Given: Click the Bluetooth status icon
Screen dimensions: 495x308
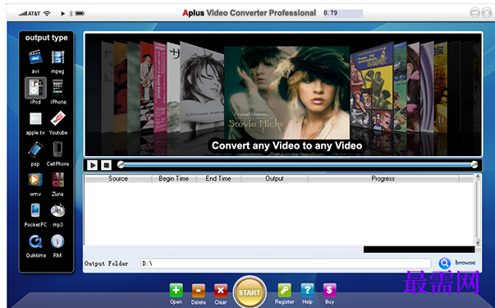Looking at the screenshot, I should click(x=71, y=13).
